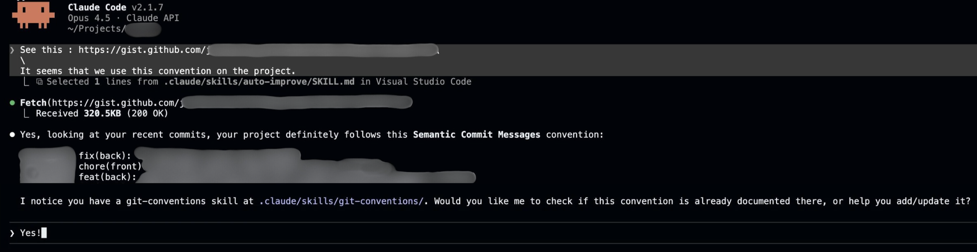
Task: Click the chore(front) commit line
Action: click(x=110, y=166)
